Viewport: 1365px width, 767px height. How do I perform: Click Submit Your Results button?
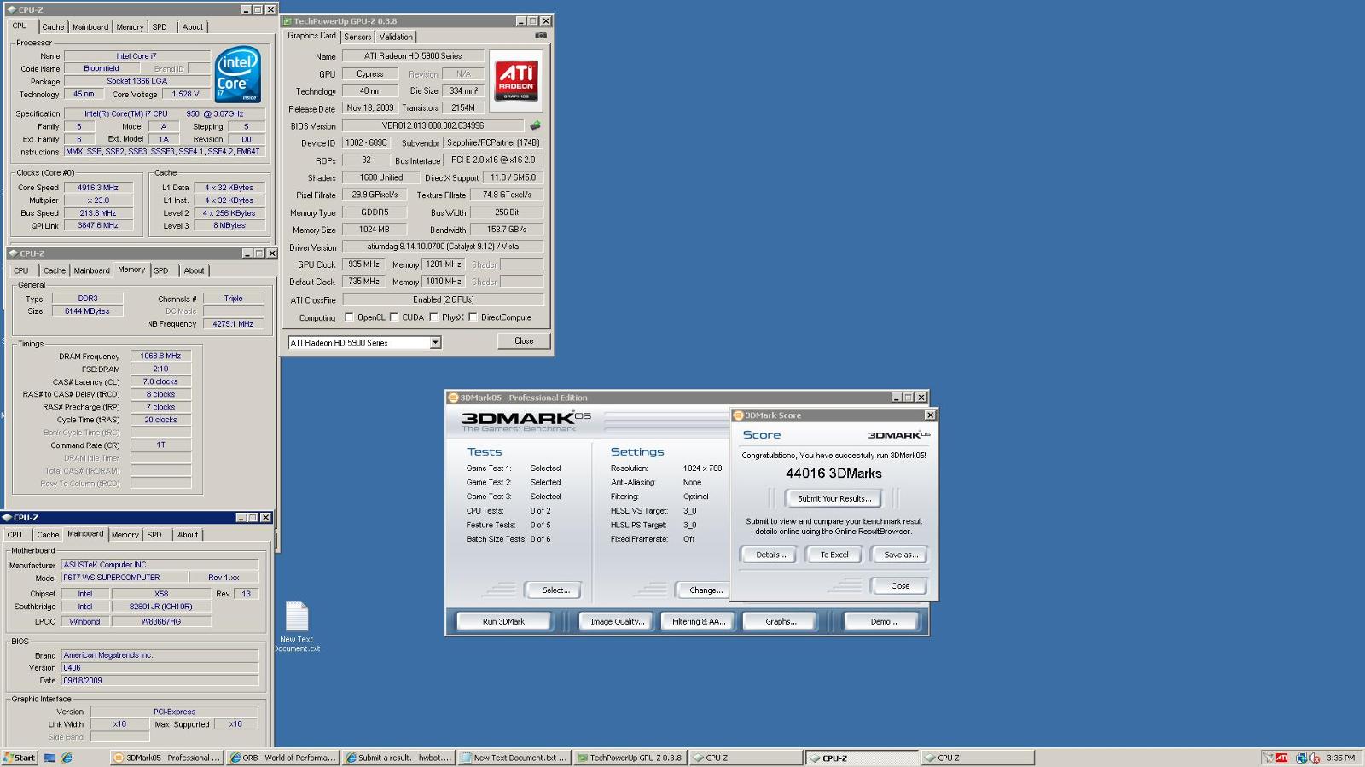pyautogui.click(x=834, y=498)
